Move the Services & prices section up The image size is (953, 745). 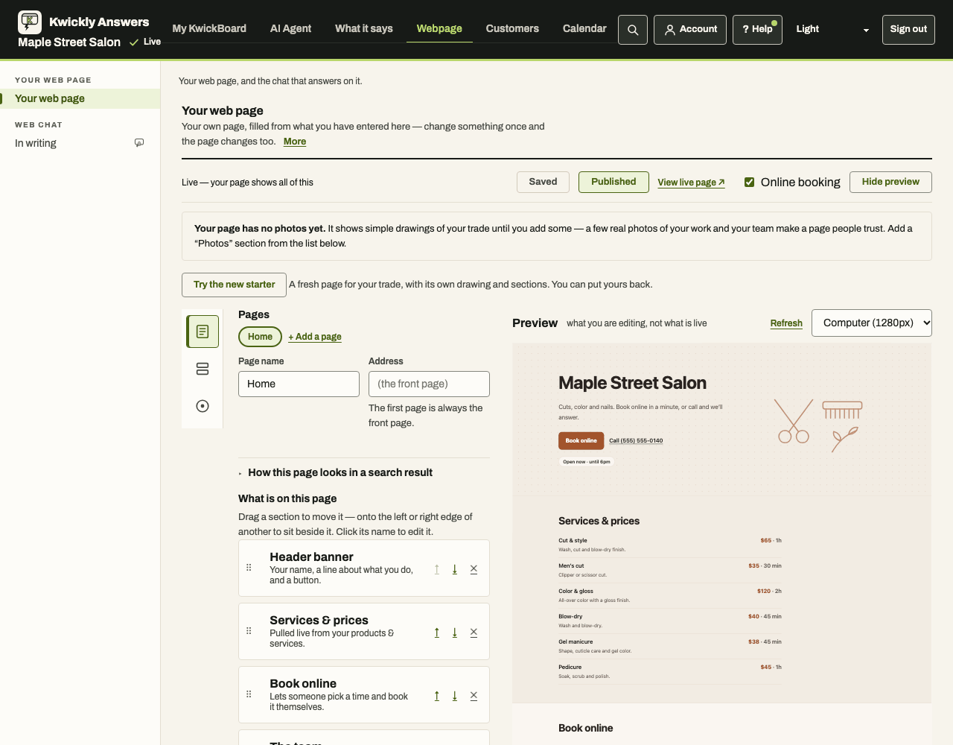coord(436,633)
